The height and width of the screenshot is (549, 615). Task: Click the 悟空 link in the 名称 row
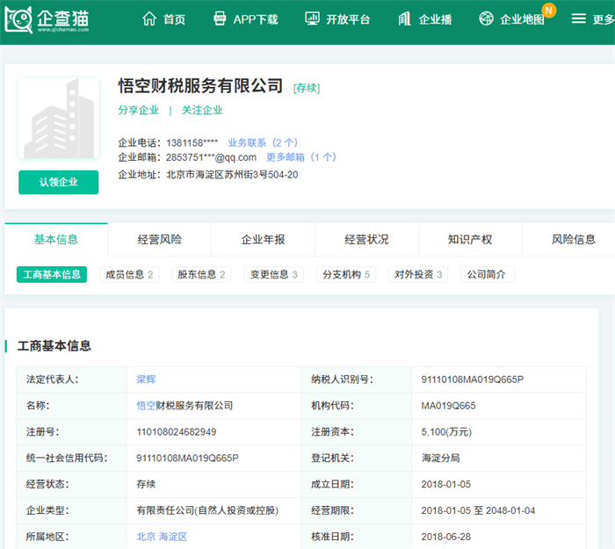(146, 406)
